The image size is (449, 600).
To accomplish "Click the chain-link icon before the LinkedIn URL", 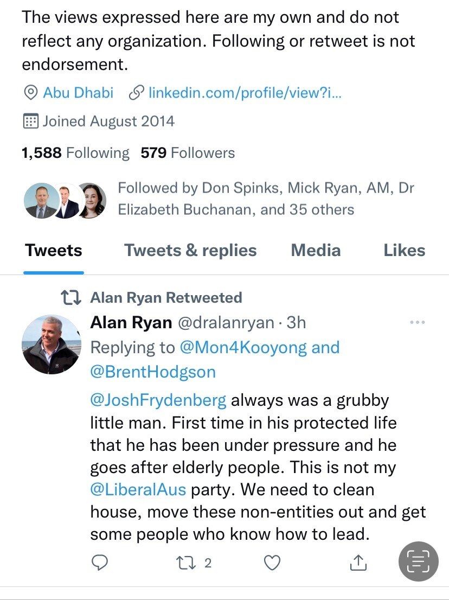I will coord(137,92).
